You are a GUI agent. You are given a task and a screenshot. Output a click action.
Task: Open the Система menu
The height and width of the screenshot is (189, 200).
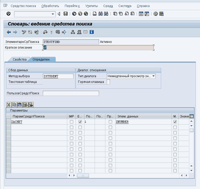pyautogui.click(x=125, y=6)
